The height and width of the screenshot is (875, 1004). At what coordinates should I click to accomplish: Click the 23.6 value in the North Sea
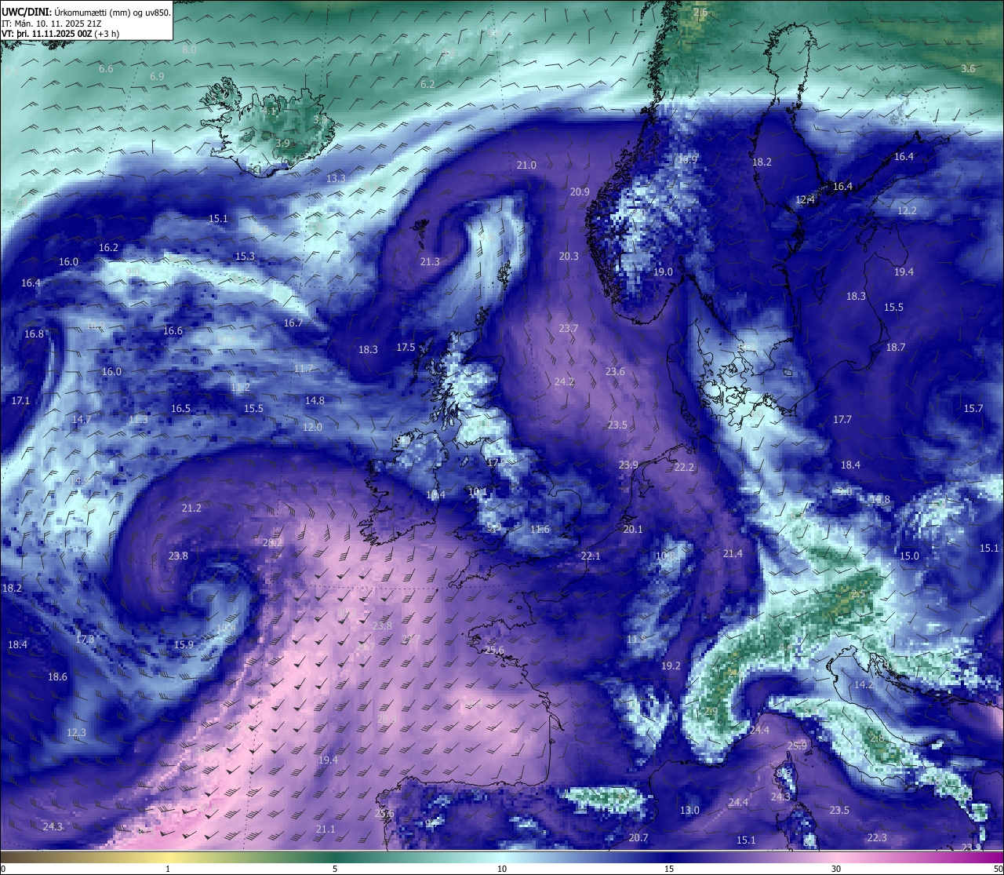click(x=615, y=372)
